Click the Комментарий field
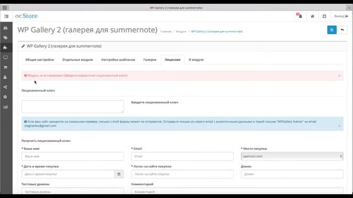 coord(237,191)
